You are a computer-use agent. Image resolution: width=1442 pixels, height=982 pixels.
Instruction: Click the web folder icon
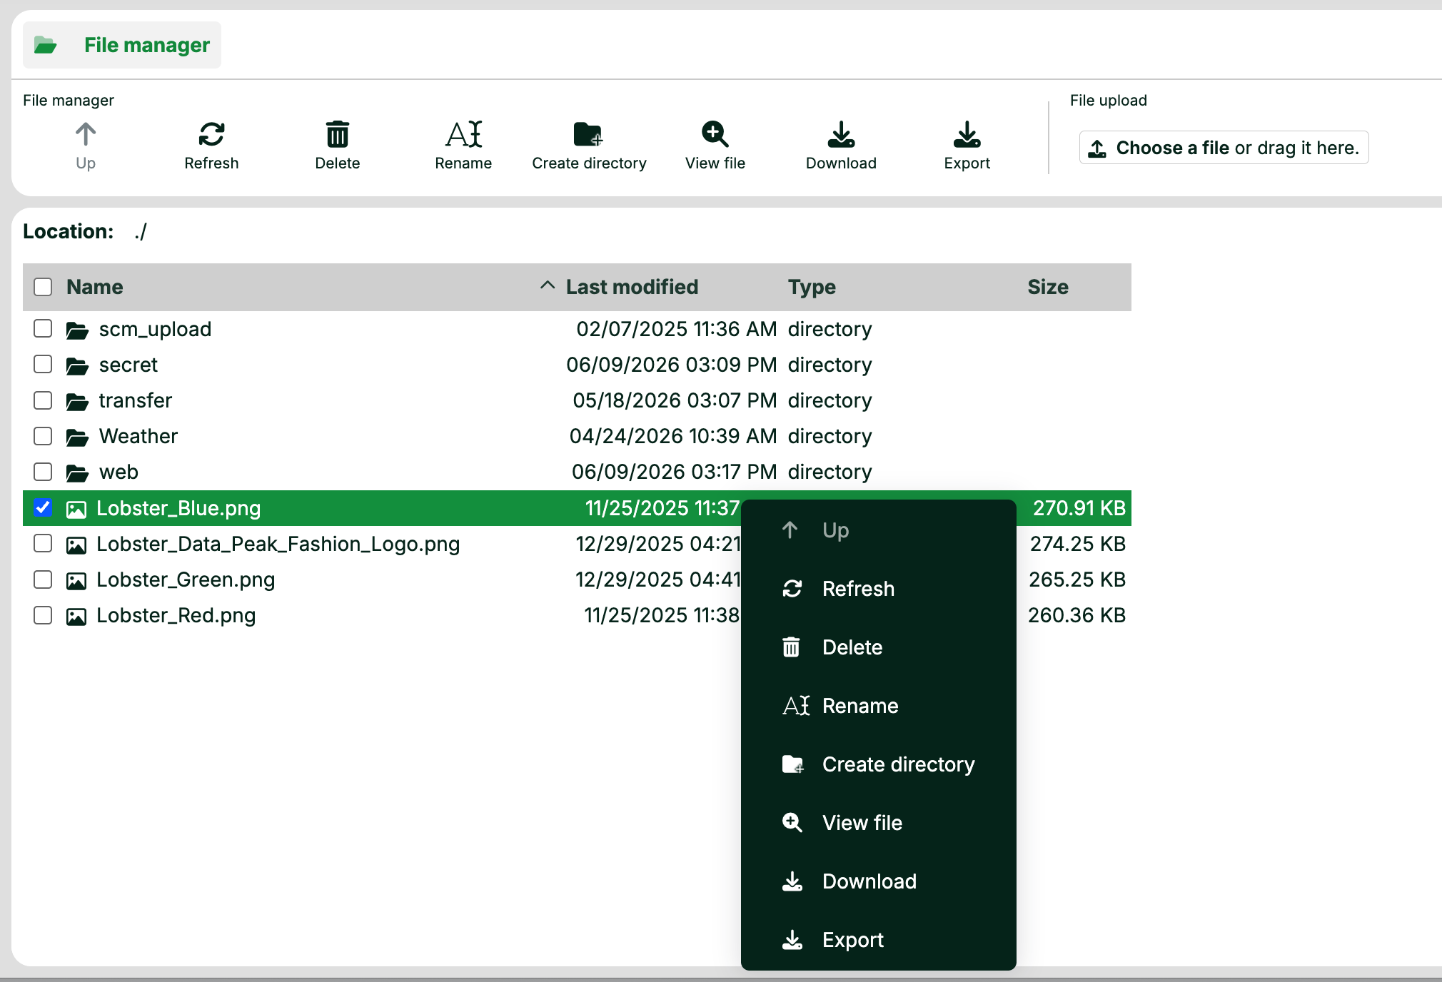77,472
